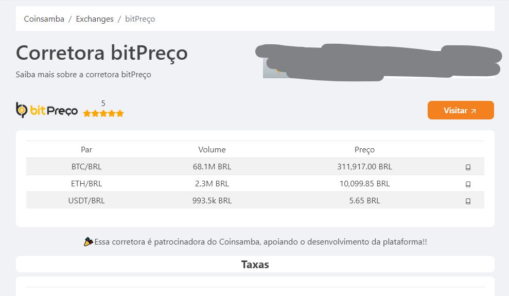Click the Preço column header
Screen dimensions: 509x296
tap(364, 150)
